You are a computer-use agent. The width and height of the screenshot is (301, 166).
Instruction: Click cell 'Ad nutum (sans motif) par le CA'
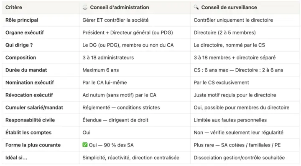pyautogui.click(x=120, y=95)
